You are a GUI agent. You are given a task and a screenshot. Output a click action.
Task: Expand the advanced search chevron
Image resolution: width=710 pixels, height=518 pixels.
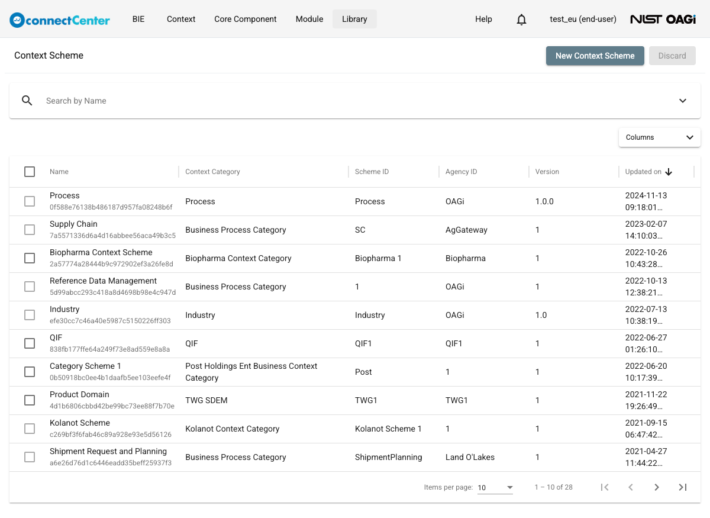pos(683,101)
